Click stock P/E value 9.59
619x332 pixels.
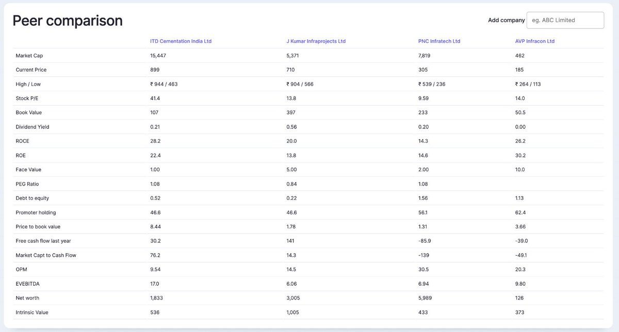pos(423,98)
